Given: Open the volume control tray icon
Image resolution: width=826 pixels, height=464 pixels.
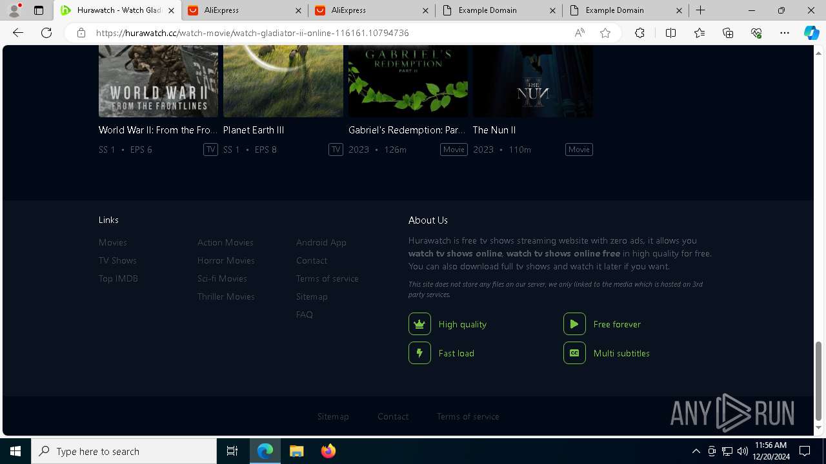Looking at the screenshot, I should [x=743, y=451].
